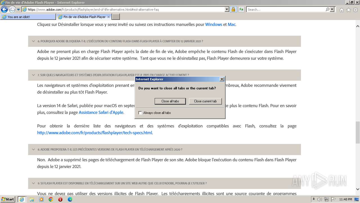Check Always close all tabs checkbox
Image resolution: width=360 pixels, height=203 pixels.
140,113
